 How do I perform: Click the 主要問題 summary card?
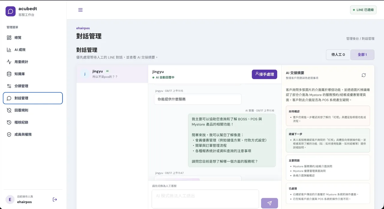[x=328, y=167]
